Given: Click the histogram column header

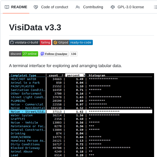Looking at the screenshot, I should pyautogui.click(x=97, y=75).
